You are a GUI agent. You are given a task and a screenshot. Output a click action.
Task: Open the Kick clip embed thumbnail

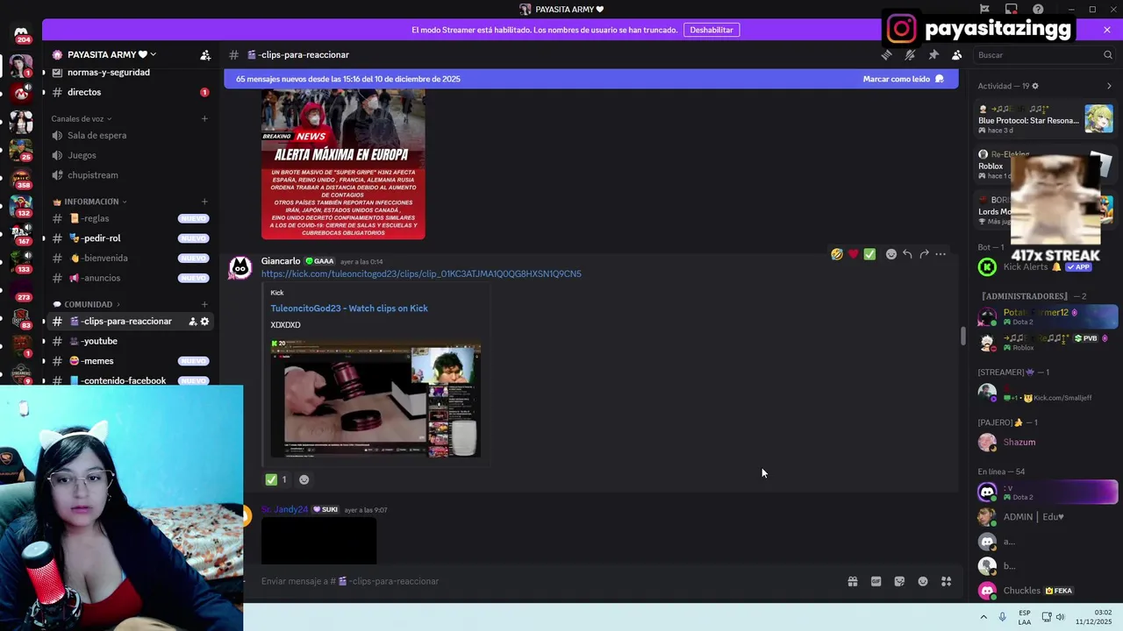click(x=376, y=398)
